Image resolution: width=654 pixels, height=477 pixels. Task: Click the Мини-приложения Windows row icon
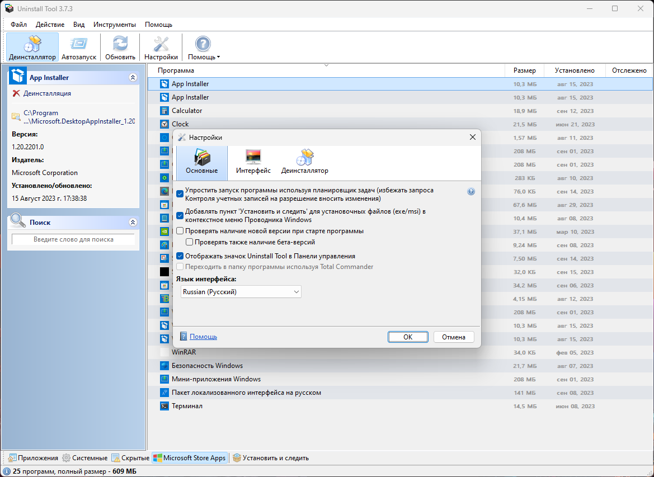(164, 379)
